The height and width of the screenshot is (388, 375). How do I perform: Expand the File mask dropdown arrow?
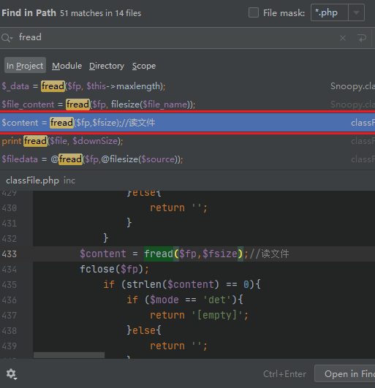pos(356,12)
